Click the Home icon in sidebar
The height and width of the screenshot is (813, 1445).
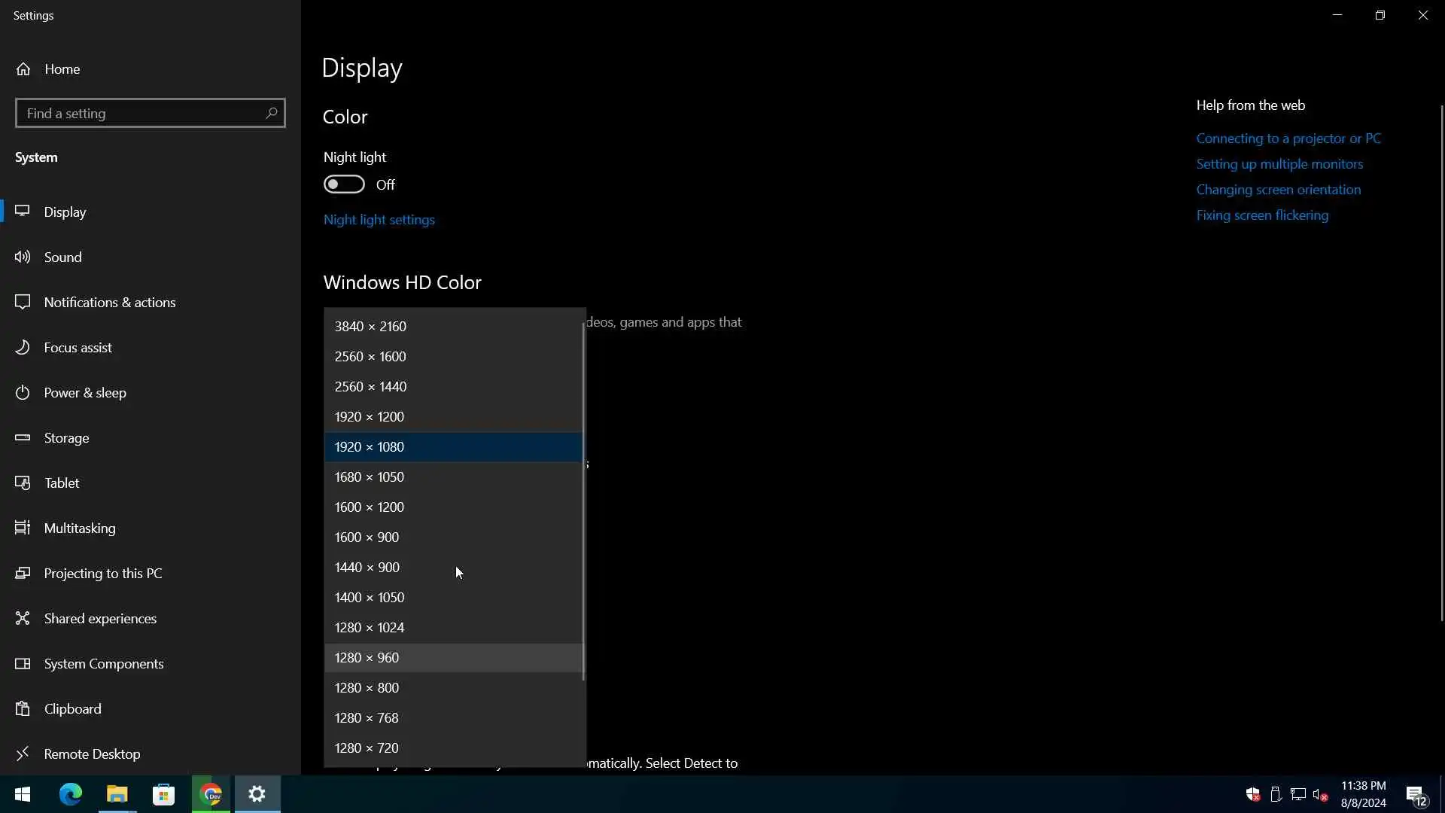pos(23,69)
